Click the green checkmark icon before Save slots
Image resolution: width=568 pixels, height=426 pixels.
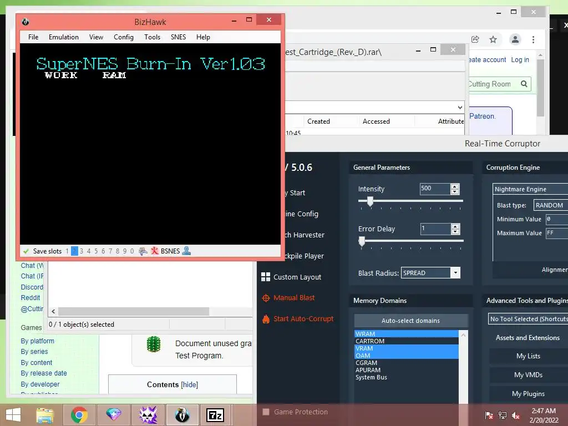pos(26,251)
